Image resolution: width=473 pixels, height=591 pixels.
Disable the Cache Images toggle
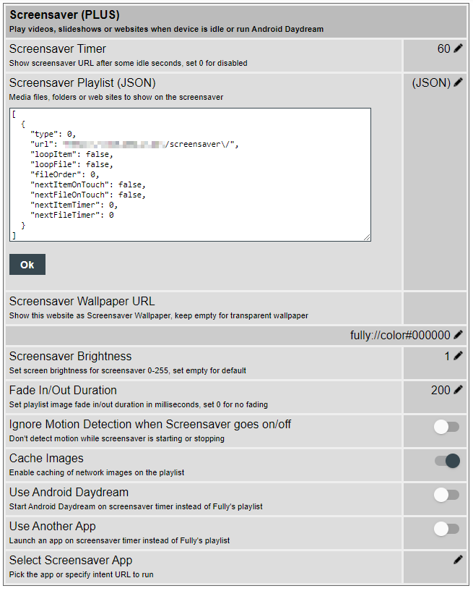point(446,461)
